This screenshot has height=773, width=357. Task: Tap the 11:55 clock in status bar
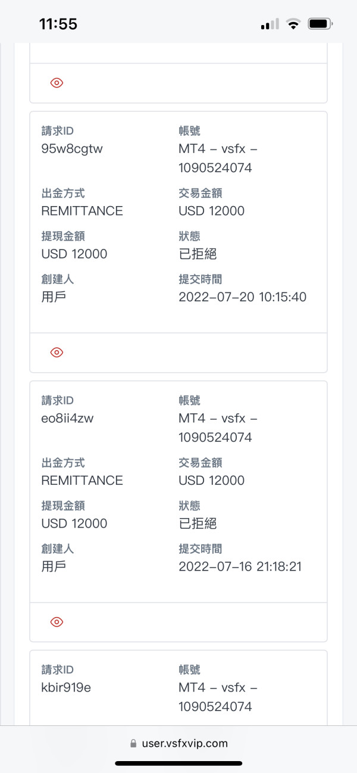coord(58,24)
